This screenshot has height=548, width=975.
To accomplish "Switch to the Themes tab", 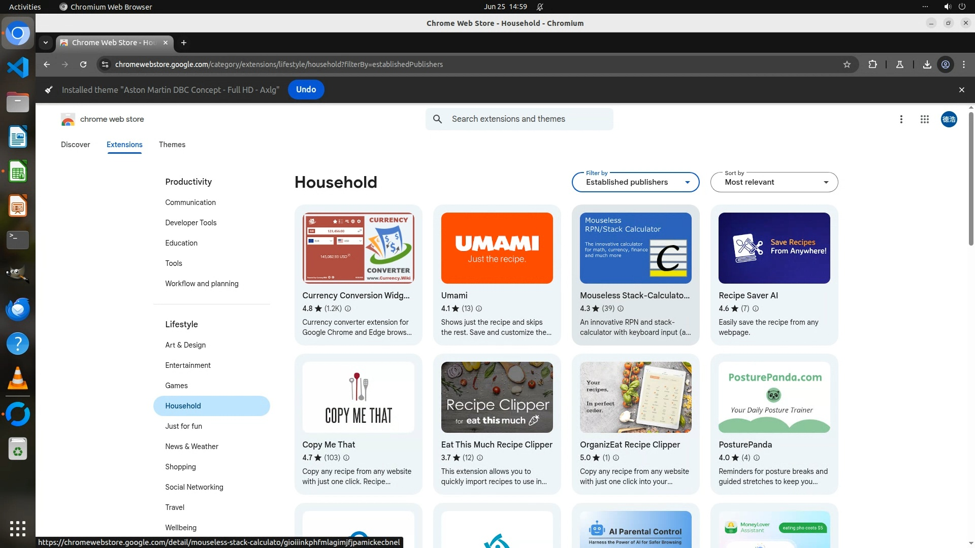I will [x=172, y=145].
